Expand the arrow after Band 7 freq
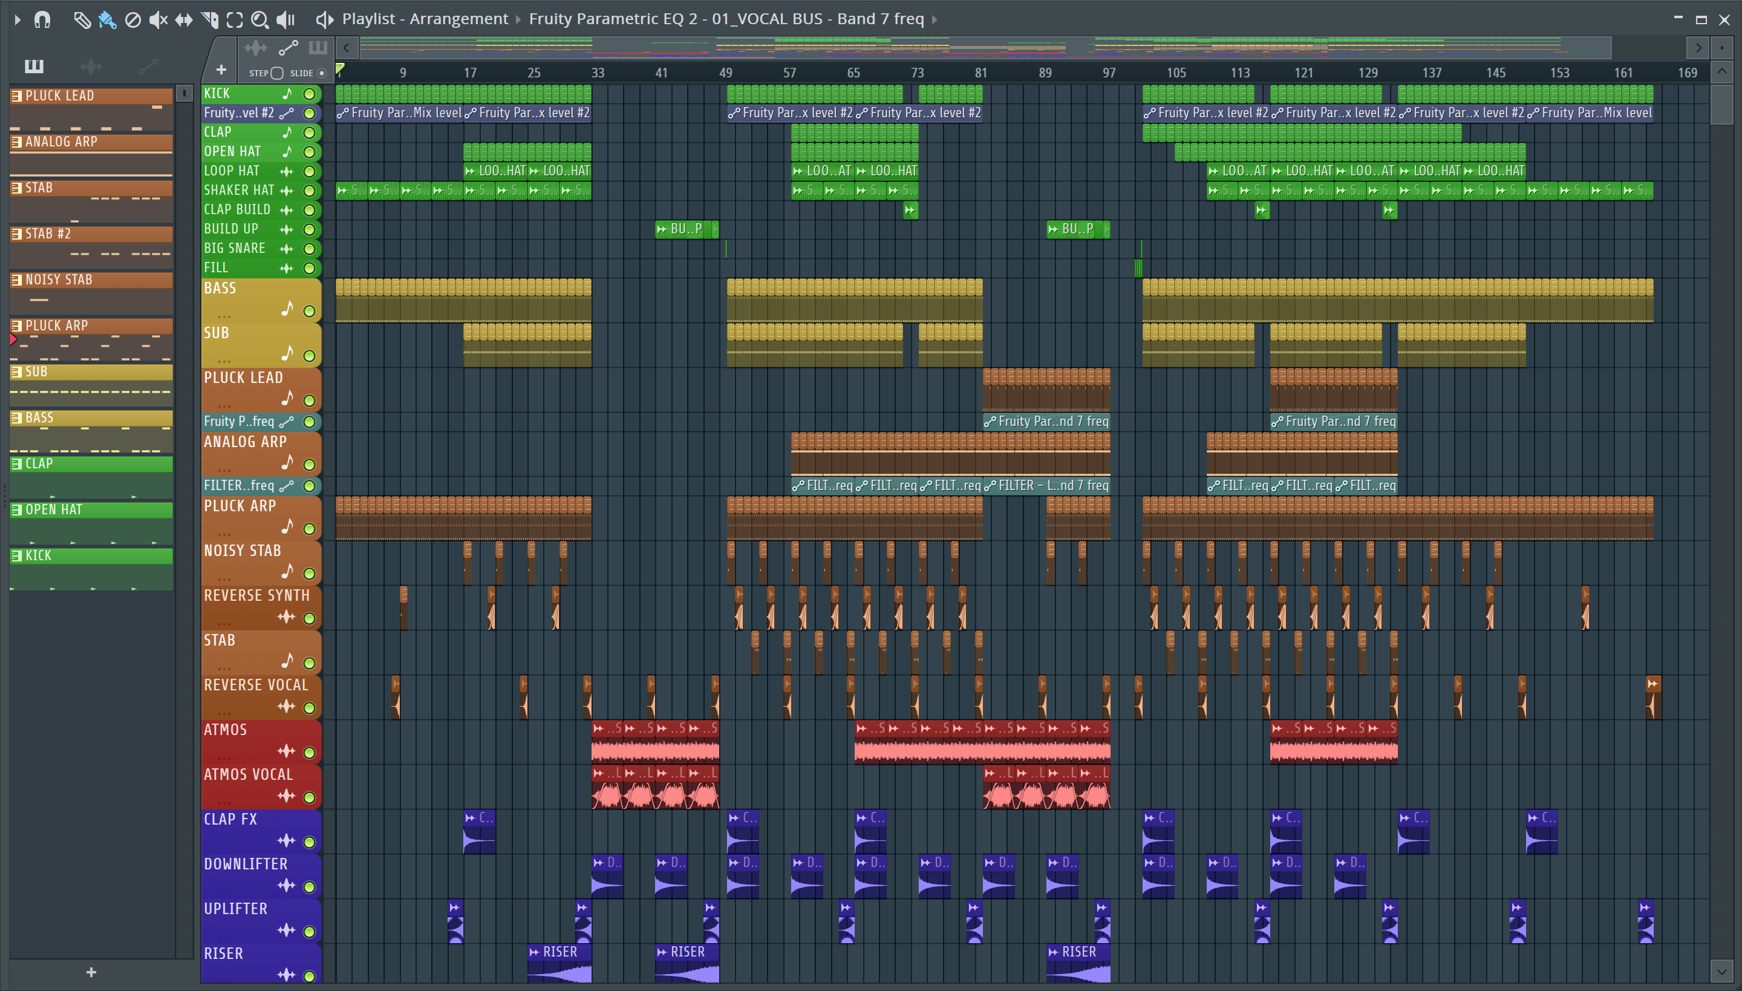The width and height of the screenshot is (1742, 991). pos(935,19)
